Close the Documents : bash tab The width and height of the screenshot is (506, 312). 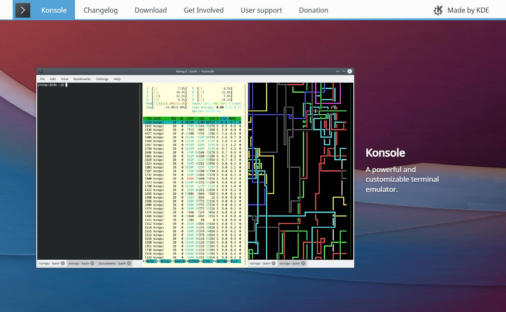pos(129,263)
